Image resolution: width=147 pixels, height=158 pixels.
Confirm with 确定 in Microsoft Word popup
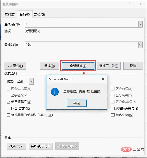77,103
